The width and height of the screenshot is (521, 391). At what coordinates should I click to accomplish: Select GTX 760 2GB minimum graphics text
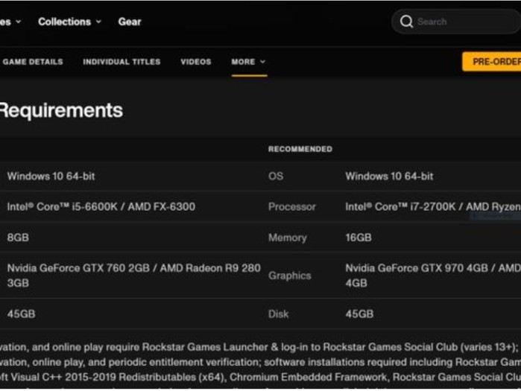point(134,275)
